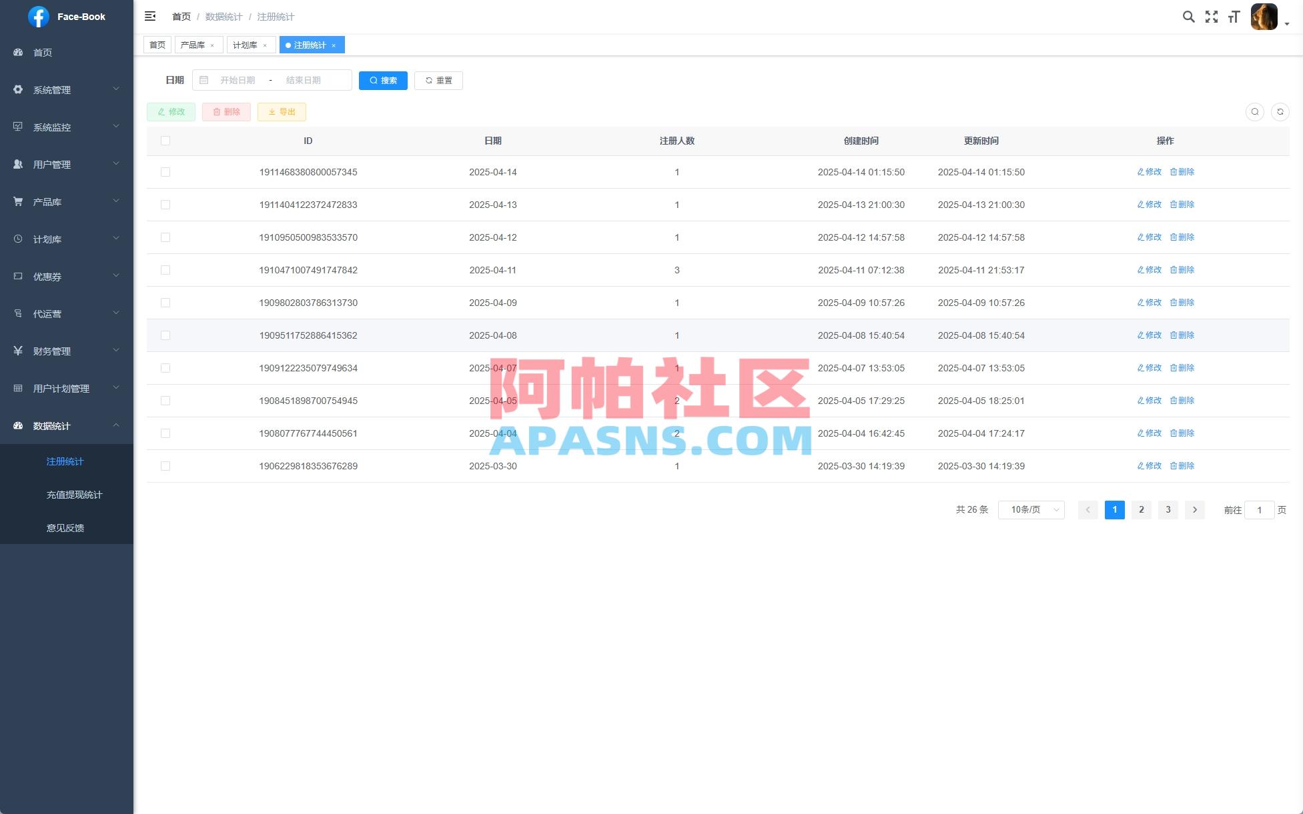Check the row for 2025-04-09
1303x814 pixels.
pos(165,303)
